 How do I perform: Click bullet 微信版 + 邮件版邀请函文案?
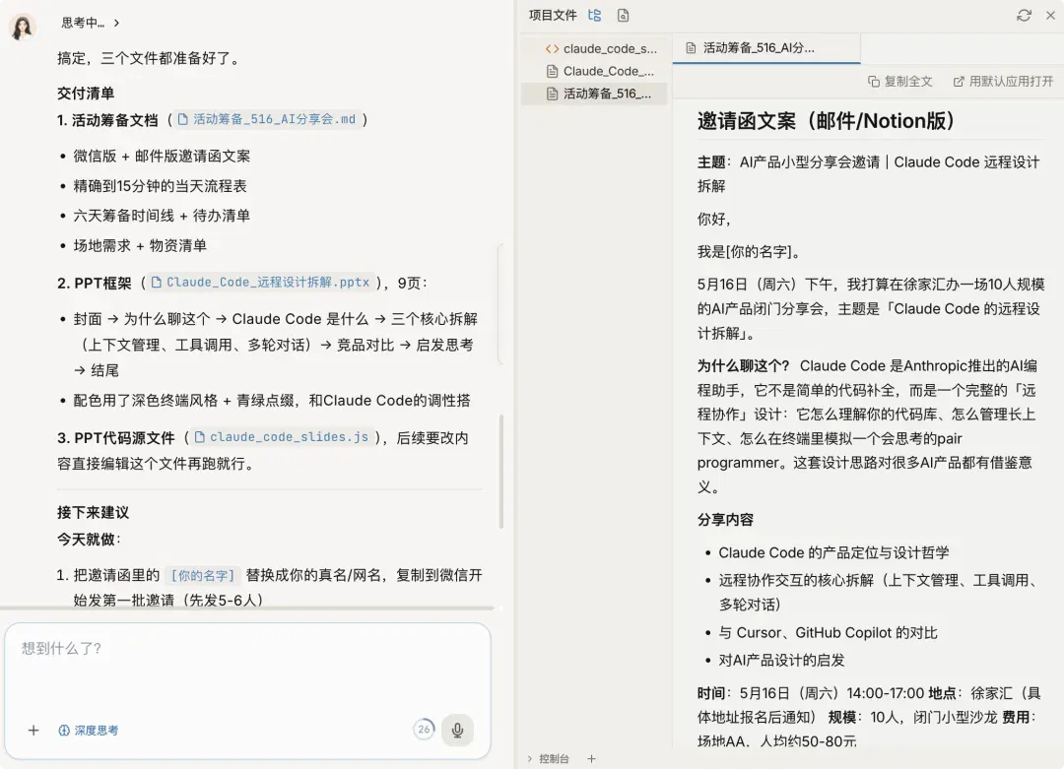[162, 156]
